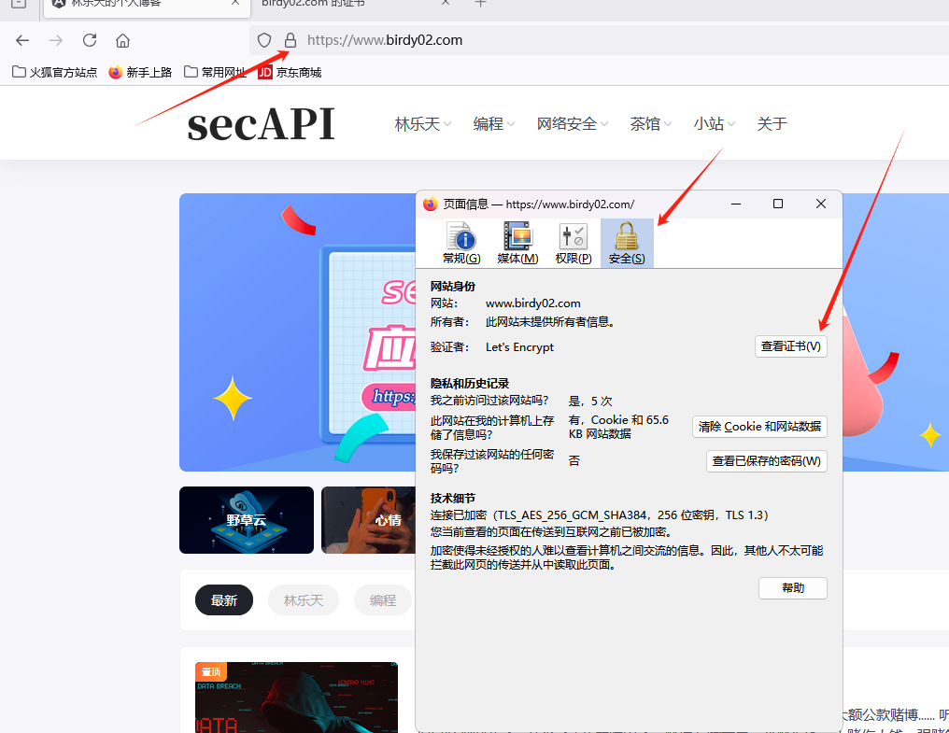Click the 野草云 banner thumbnail
Image resolution: width=949 pixels, height=733 pixels.
[247, 520]
